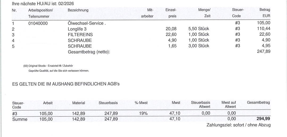Click the unit price 20,08
Image resolution: width=287 pixels, height=137 pixels.
171,29
